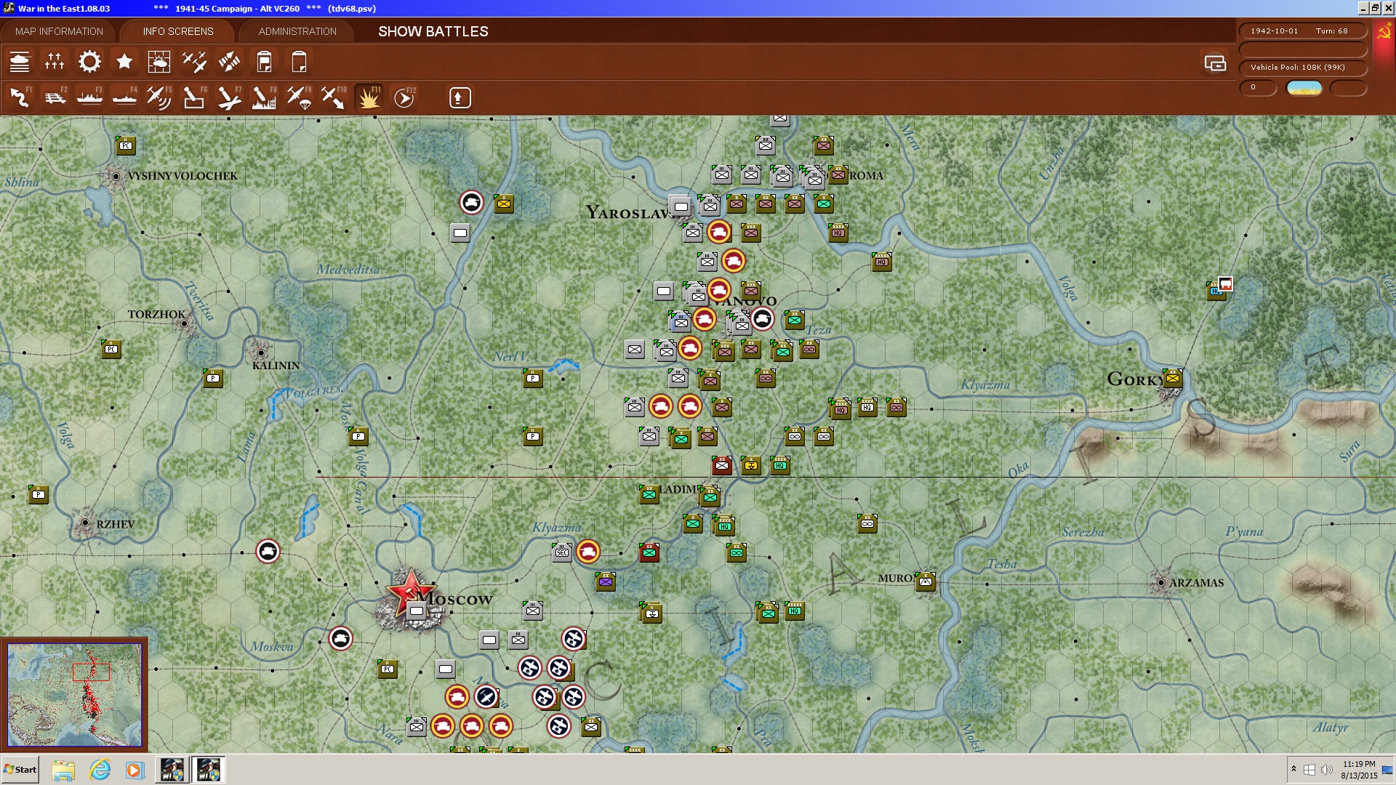Select the PC counter near Vyshny Volochek

pyautogui.click(x=125, y=145)
